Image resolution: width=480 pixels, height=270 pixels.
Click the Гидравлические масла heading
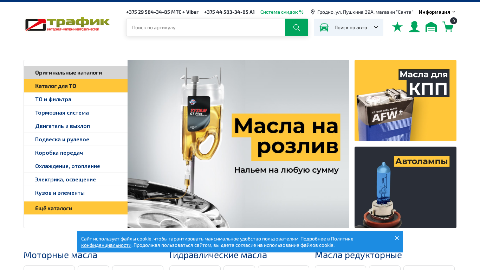pyautogui.click(x=218, y=255)
